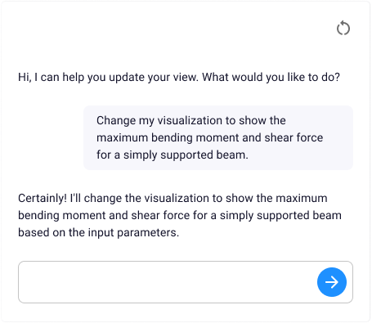This screenshot has height=323, width=372.
Task: Send the prompt with the arrow icon
Action: coord(332,282)
